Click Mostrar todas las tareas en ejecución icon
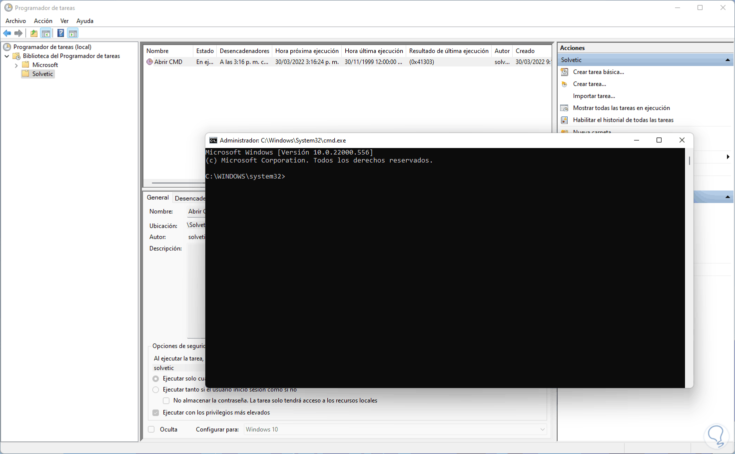The image size is (735, 454). click(564, 108)
